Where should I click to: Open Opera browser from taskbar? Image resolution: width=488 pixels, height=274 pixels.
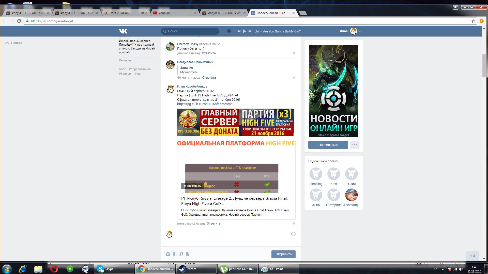(x=54, y=269)
